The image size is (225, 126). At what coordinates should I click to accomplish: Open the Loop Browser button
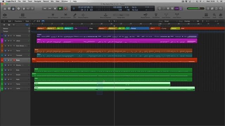point(217,8)
